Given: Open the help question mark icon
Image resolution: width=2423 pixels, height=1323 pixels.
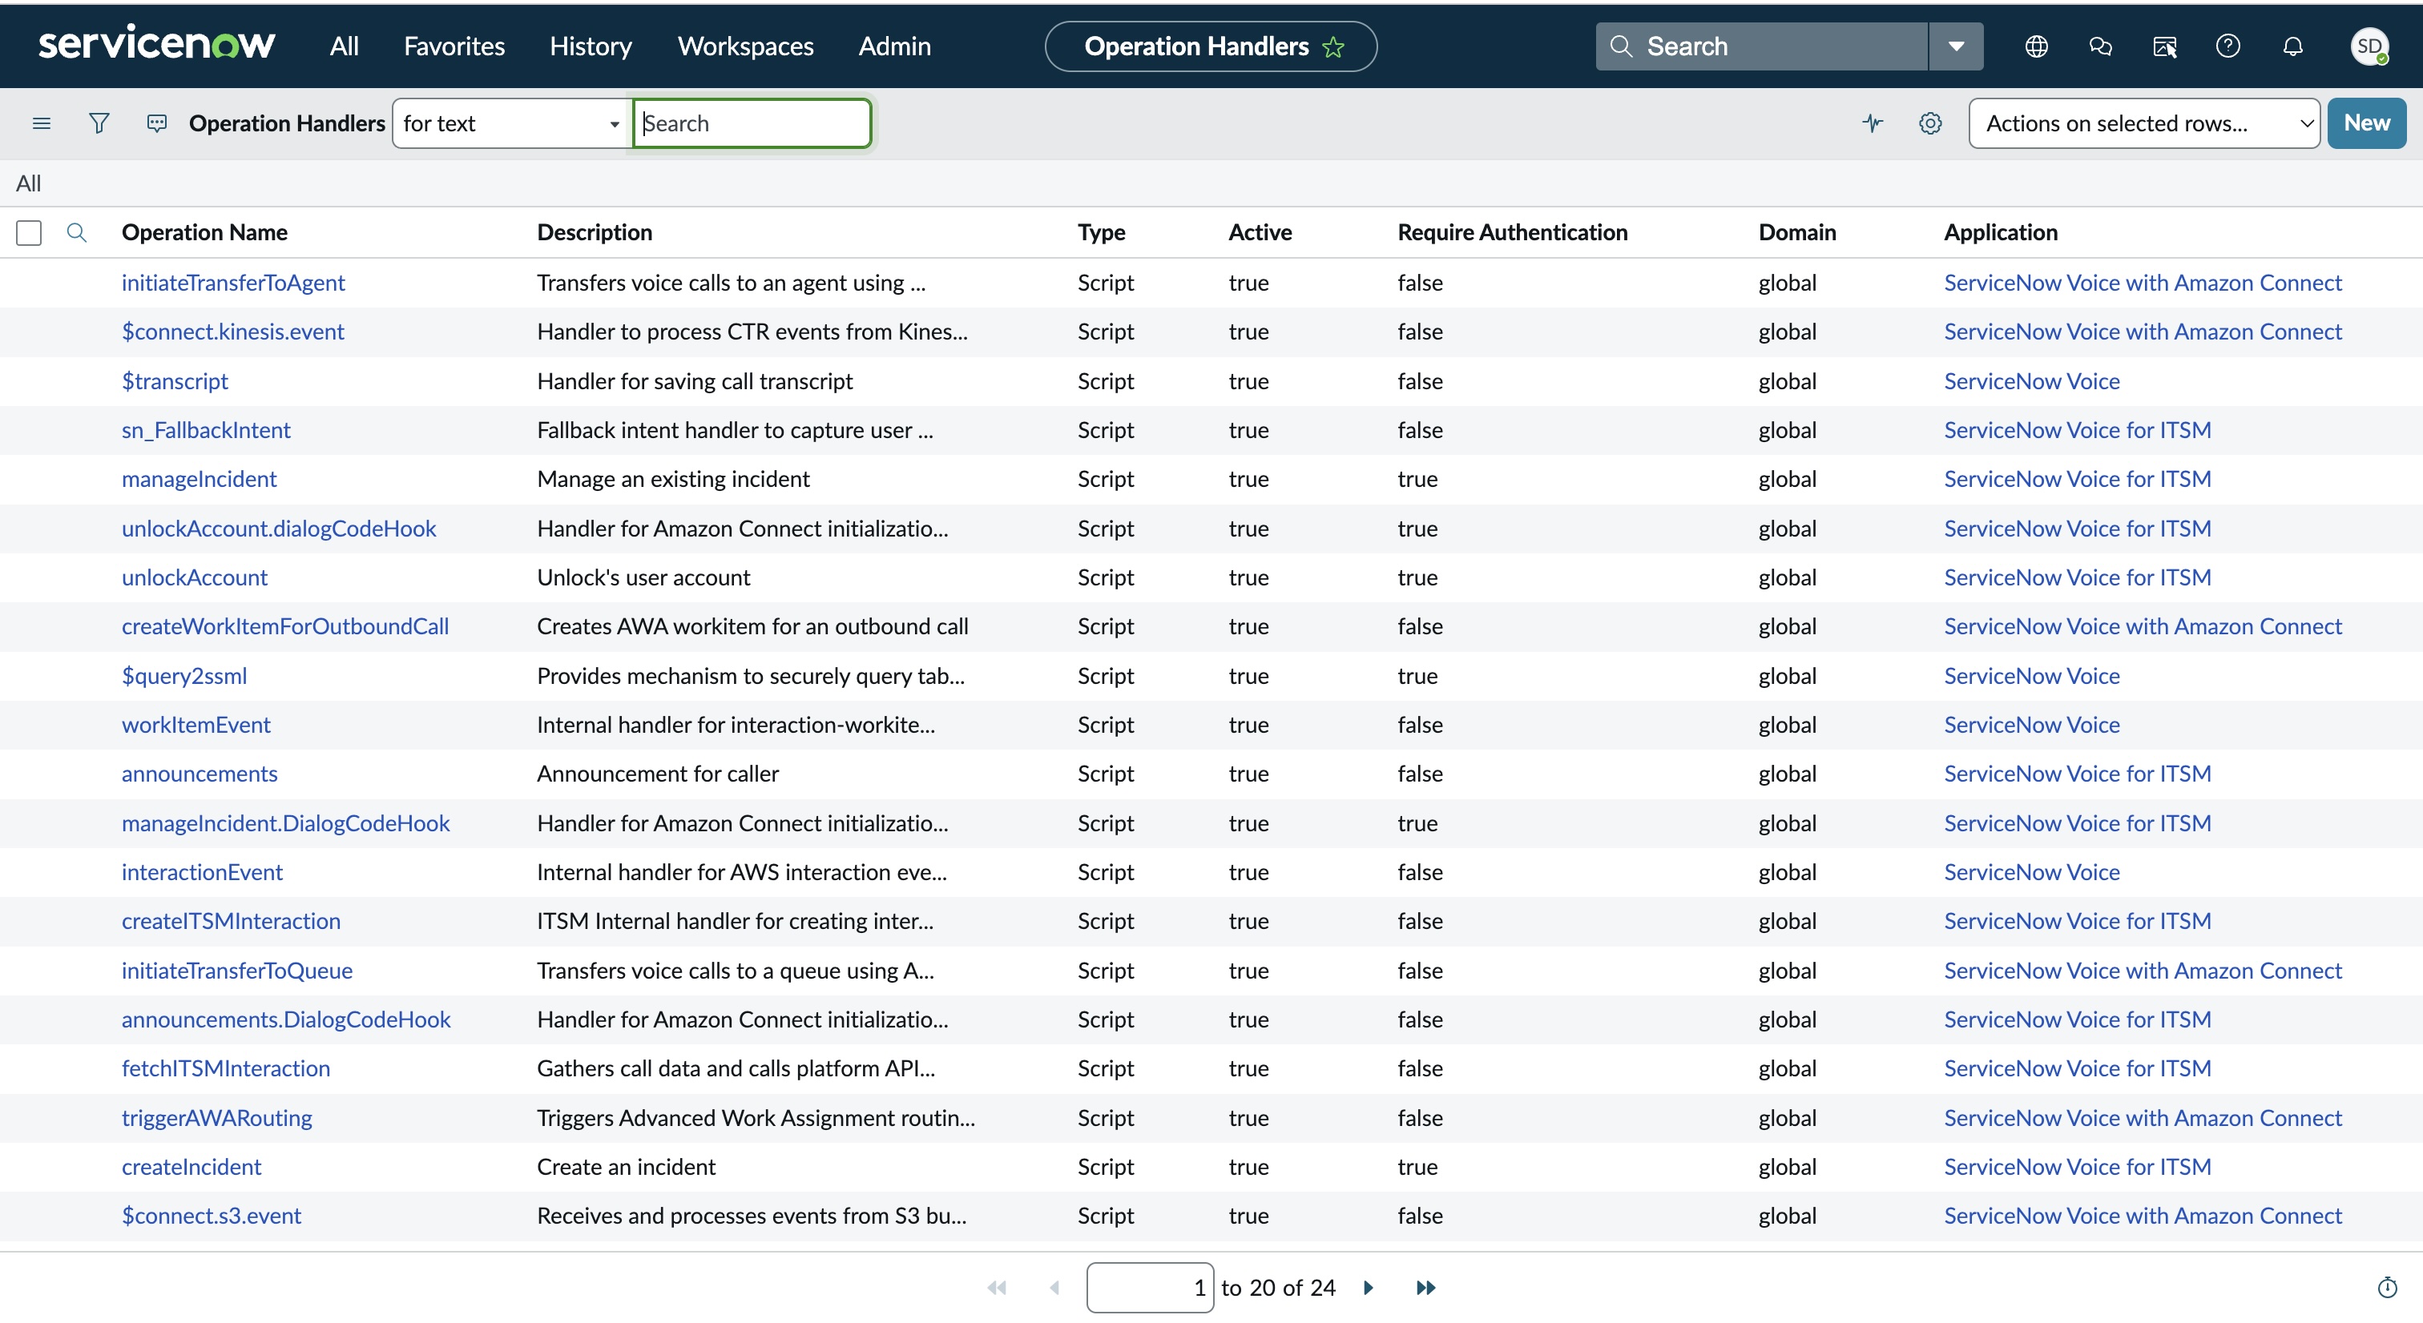Looking at the screenshot, I should pos(2228,46).
